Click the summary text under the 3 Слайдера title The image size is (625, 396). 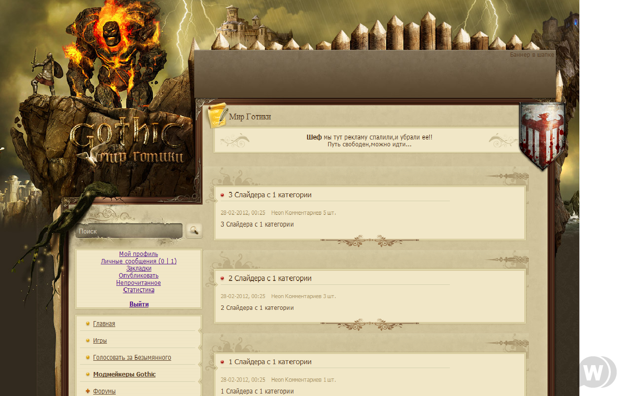coord(257,225)
